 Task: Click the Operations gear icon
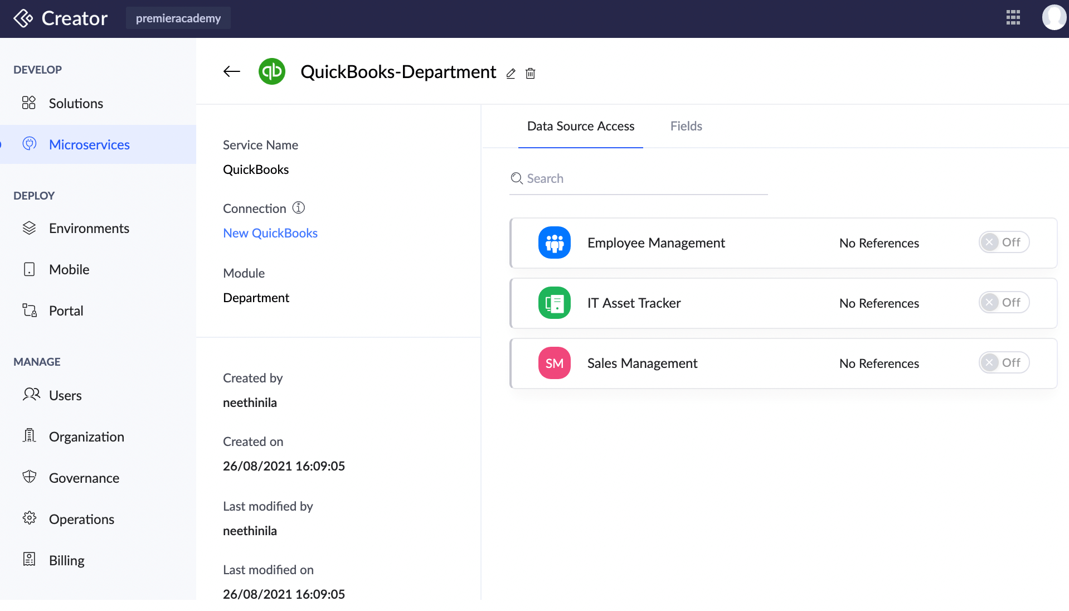[29, 518]
